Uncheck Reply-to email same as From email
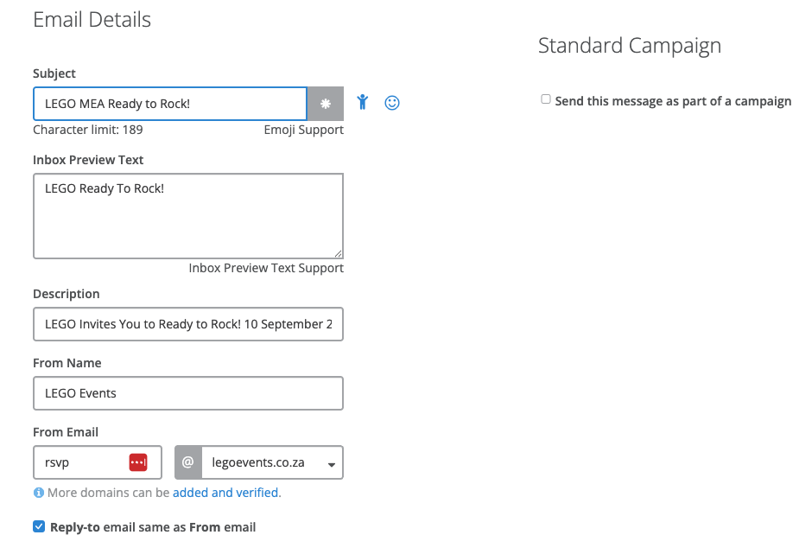This screenshot has width=799, height=554. [x=39, y=526]
